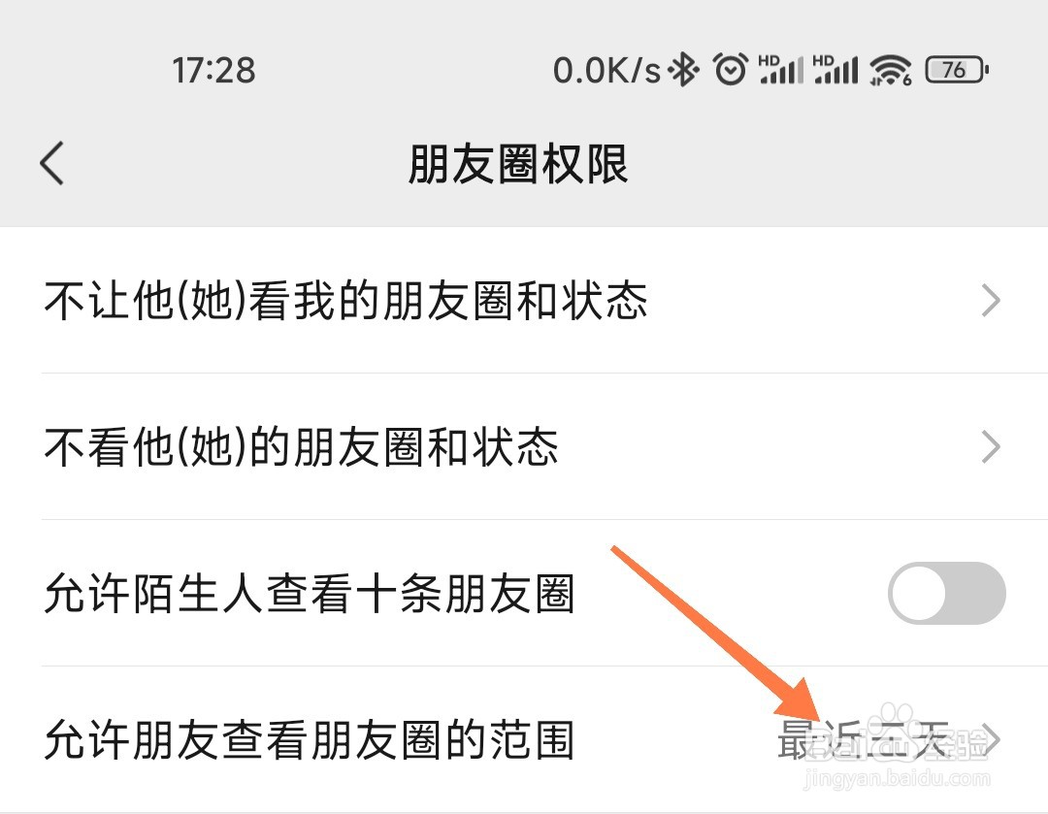
Task: Tap the first HD signal strength icon
Action: (780, 70)
